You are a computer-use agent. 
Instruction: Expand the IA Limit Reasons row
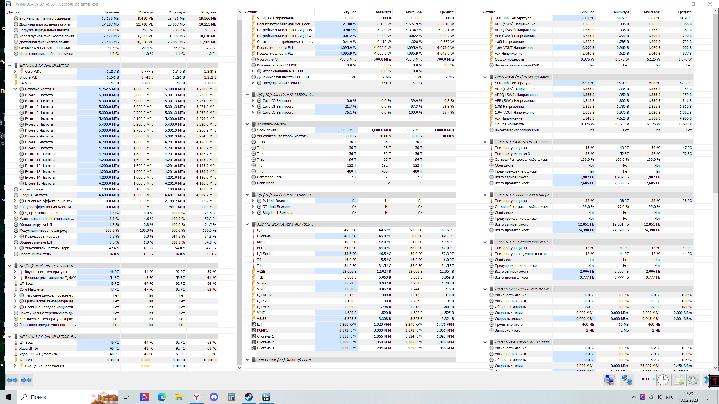pos(252,201)
